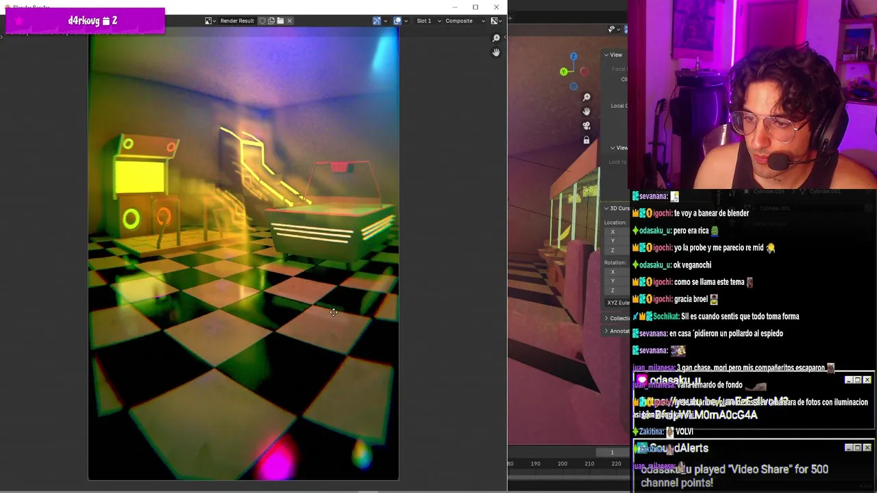This screenshot has height=493, width=877.
Task: Unlink the Render Result image with X
Action: 289,21
